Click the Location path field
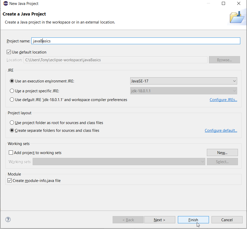 pyautogui.click(x=115, y=60)
